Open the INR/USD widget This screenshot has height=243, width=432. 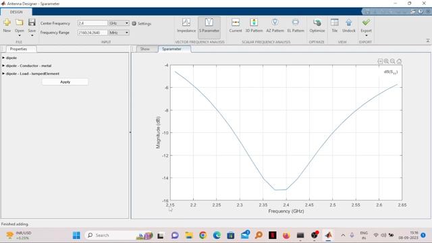point(19,236)
